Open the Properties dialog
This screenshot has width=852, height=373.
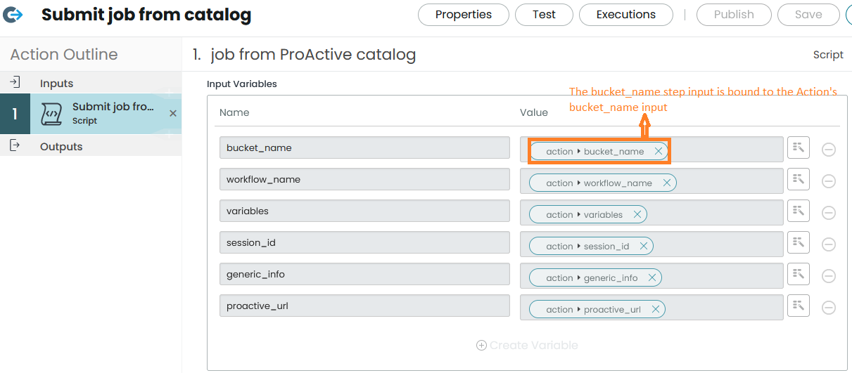464,14
